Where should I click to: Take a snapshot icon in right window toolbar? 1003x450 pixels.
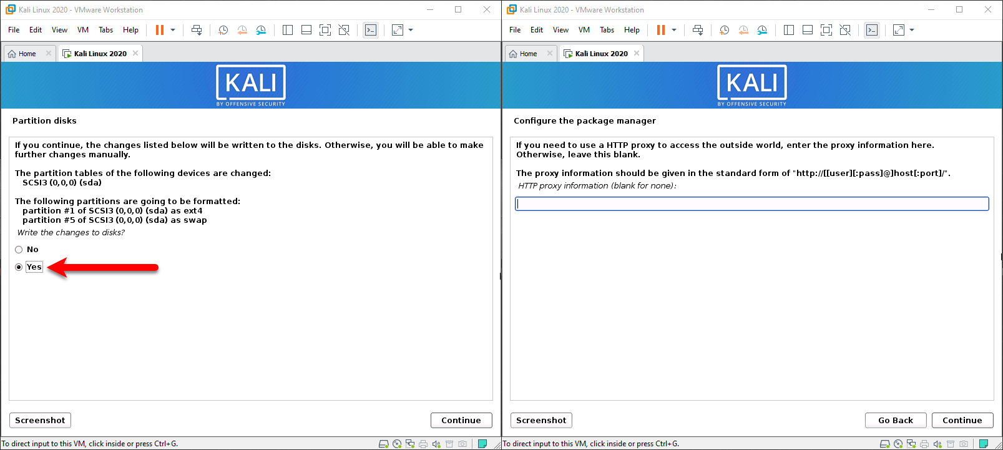coord(724,30)
